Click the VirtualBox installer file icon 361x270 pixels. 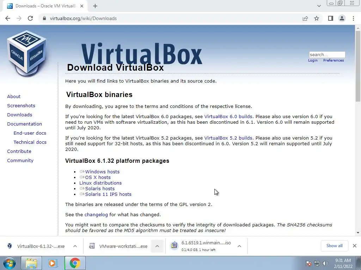coord(10,246)
